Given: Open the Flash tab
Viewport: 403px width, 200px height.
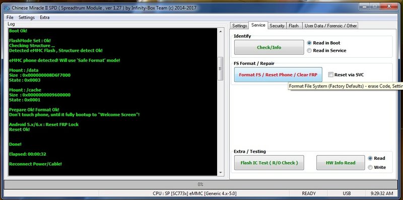Looking at the screenshot, I should 294,26.
